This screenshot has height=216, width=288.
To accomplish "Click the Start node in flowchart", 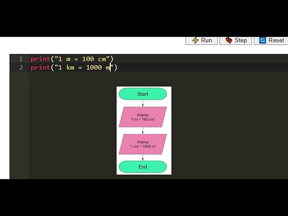I will click(143, 94).
